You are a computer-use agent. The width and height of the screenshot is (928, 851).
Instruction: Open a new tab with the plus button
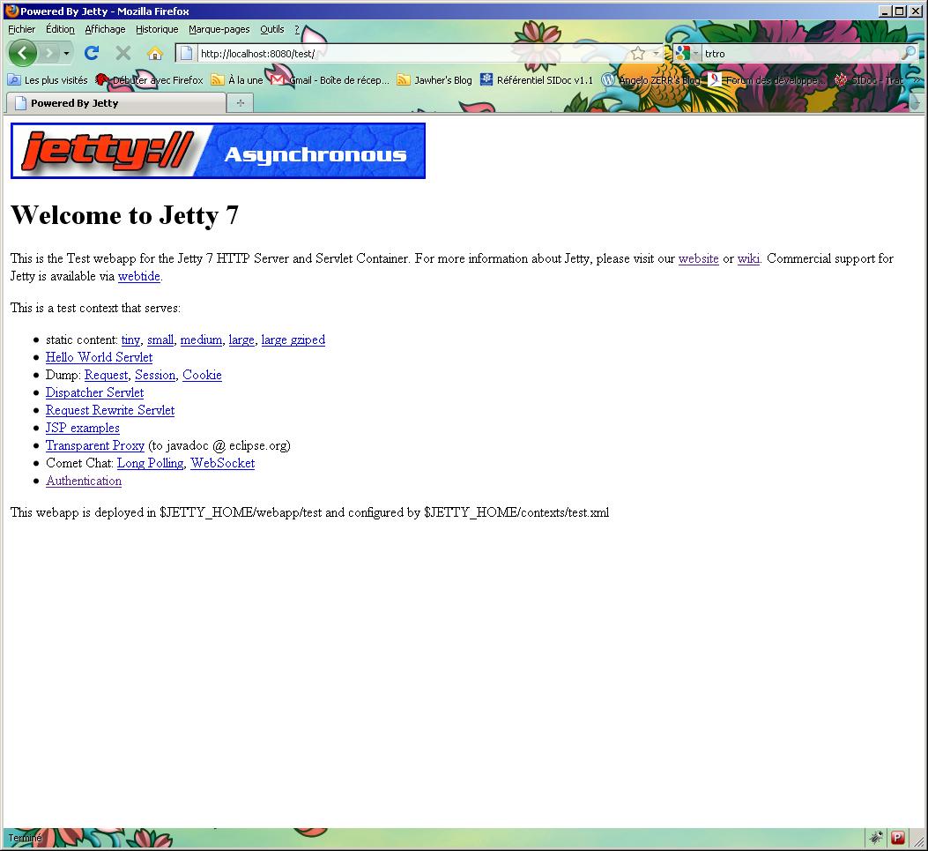[x=241, y=103]
